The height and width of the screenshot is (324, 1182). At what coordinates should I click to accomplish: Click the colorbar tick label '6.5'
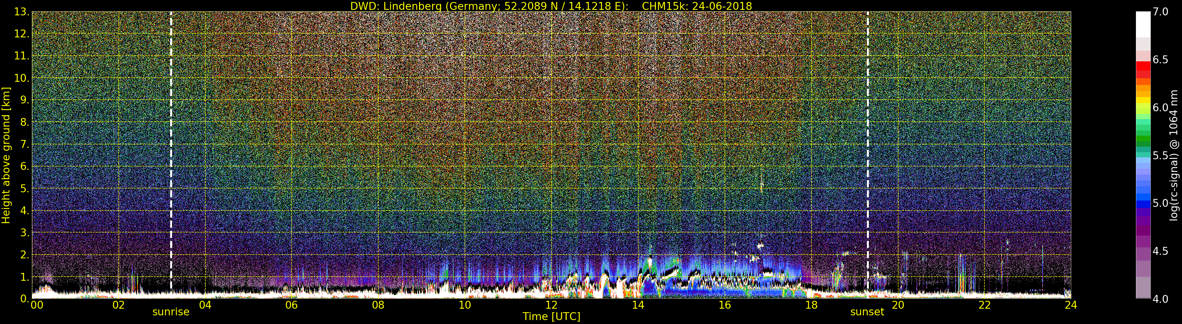tap(1160, 60)
